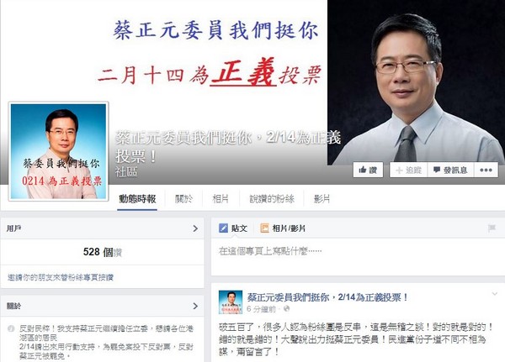
Task: Select the 貼文 post pencil icon
Action: 223,228
